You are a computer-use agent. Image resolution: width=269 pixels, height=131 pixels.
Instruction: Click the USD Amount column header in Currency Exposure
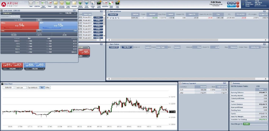(x=222, y=87)
